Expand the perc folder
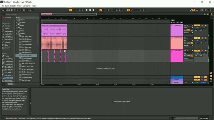The image size is (214, 120). click(x=16, y=28)
